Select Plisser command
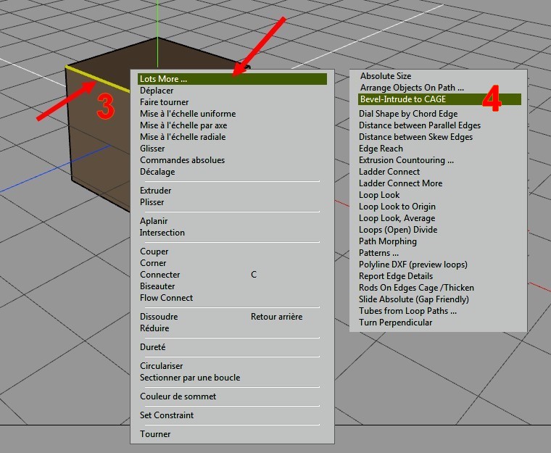The height and width of the screenshot is (453, 551). [x=152, y=202]
